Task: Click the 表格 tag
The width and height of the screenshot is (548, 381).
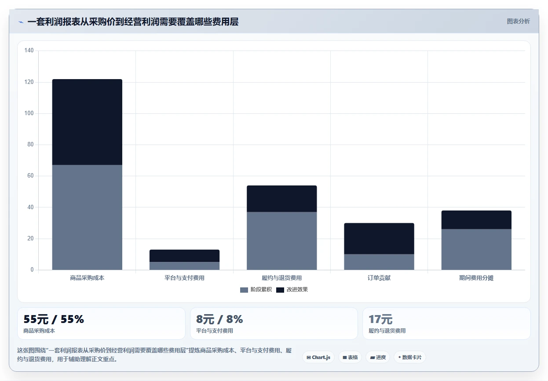Action: point(350,357)
